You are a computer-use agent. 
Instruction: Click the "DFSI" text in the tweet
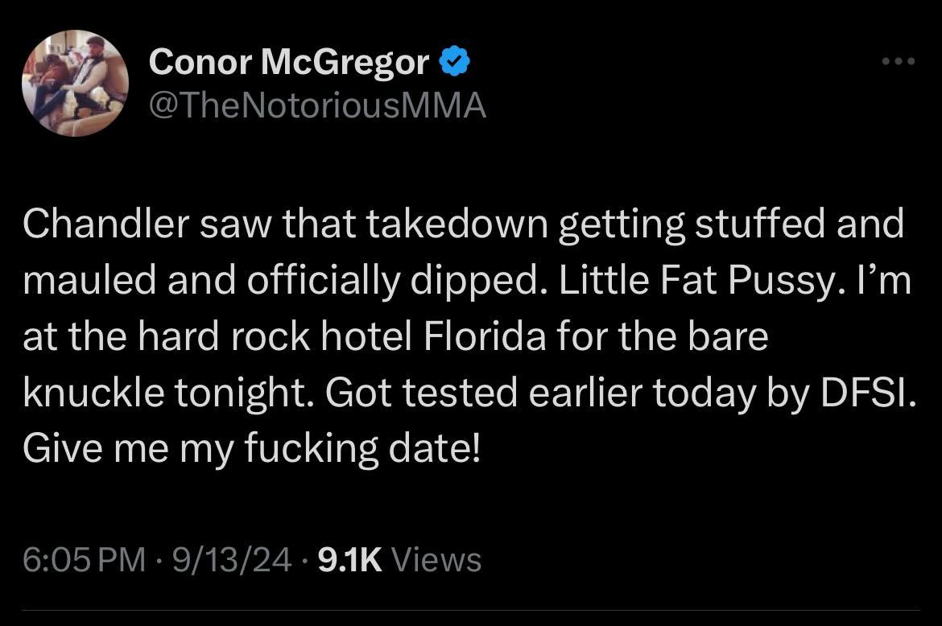pyautogui.click(x=866, y=392)
